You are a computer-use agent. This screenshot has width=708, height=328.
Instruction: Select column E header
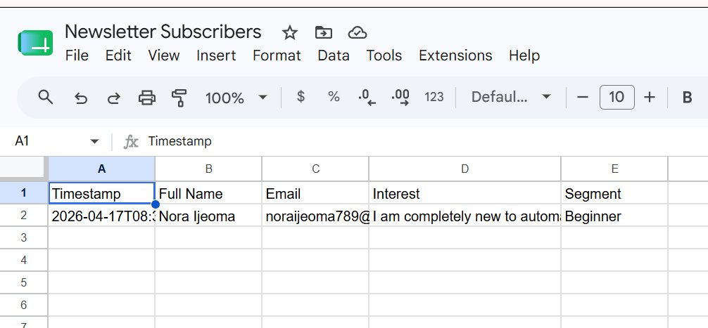pos(614,169)
